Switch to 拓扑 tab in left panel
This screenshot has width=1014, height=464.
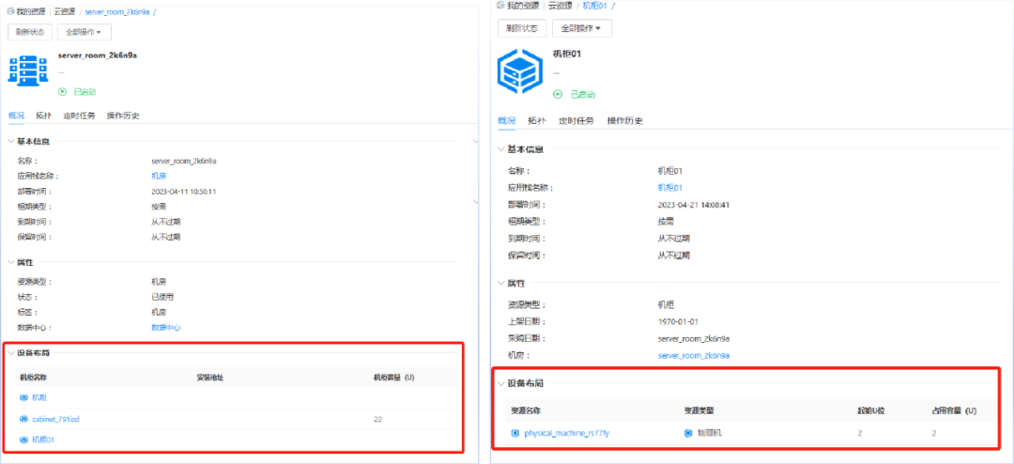44,116
